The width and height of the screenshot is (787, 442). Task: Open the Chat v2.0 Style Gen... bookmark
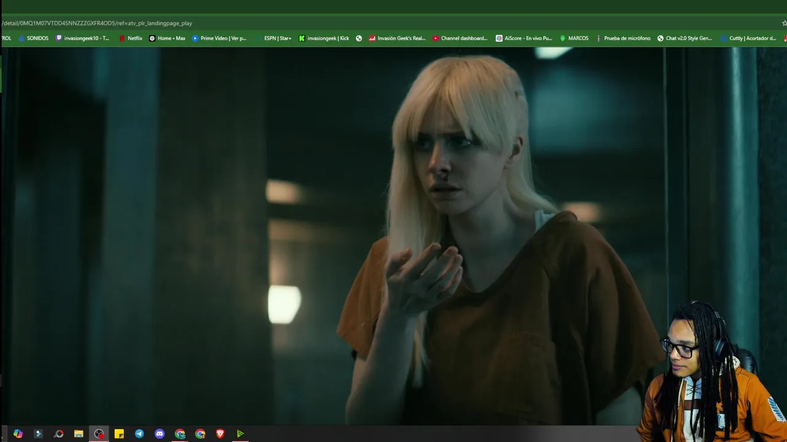coord(684,38)
